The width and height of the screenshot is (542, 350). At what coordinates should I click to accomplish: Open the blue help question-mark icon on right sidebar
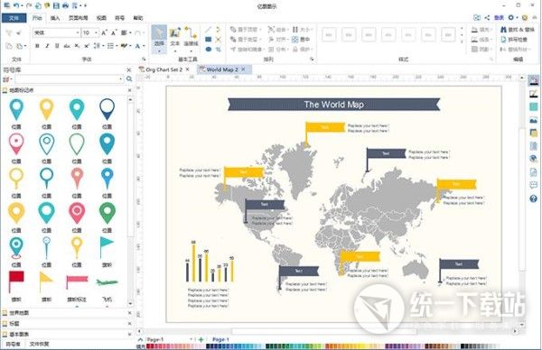(533, 198)
